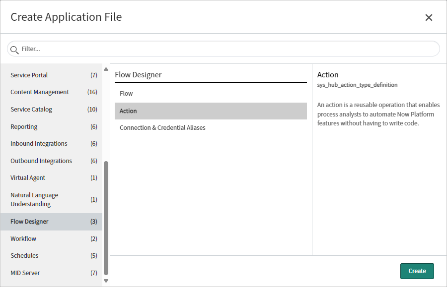Open the Schedules category
This screenshot has width=447, height=287.
[51, 256]
